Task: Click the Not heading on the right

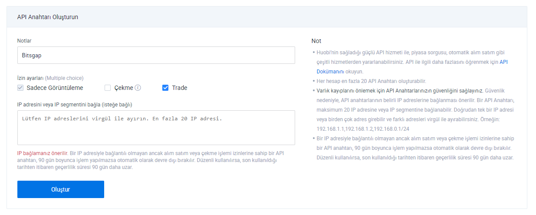Action: 316,41
